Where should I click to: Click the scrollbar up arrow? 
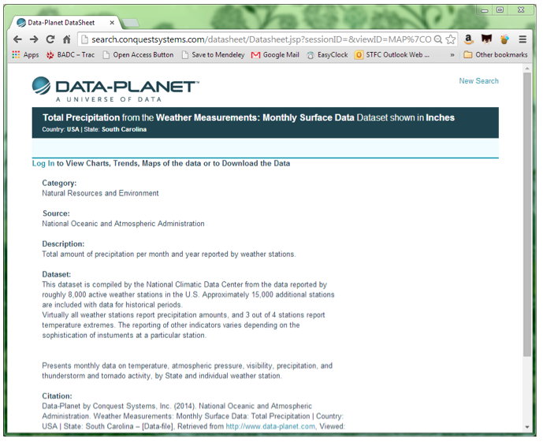tap(526, 69)
